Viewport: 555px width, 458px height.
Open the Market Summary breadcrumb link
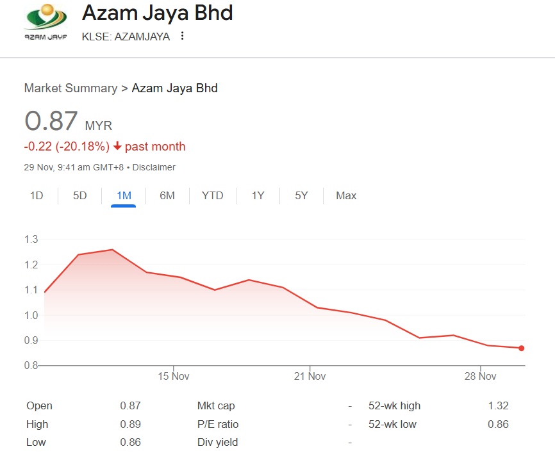tap(70, 88)
